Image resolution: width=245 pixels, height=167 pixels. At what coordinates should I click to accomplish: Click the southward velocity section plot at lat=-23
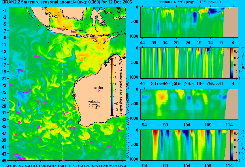tap(189, 145)
